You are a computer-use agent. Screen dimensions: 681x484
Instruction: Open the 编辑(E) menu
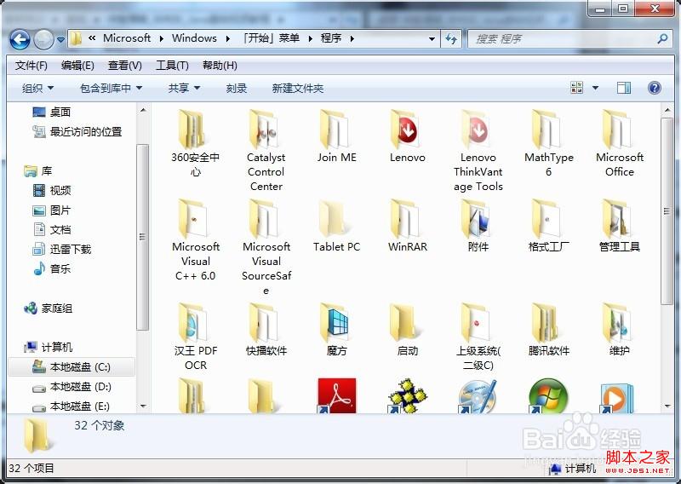pos(77,66)
